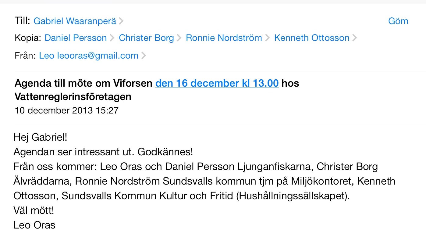This screenshot has width=426, height=234.
Task: Open sender Leo leooras@gmail.com
Action: [x=89, y=56]
